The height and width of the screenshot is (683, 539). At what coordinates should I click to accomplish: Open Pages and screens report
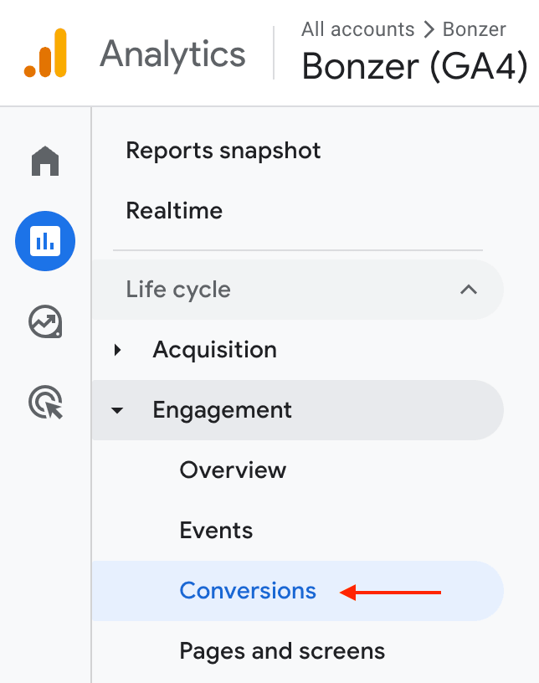coord(282,652)
